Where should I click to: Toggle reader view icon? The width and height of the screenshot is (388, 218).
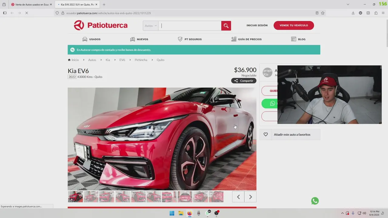pos(317,13)
